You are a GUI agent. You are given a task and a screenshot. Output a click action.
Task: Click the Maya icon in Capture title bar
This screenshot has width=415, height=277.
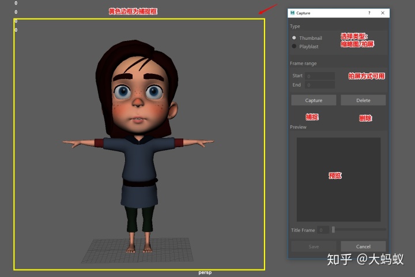[292, 13]
